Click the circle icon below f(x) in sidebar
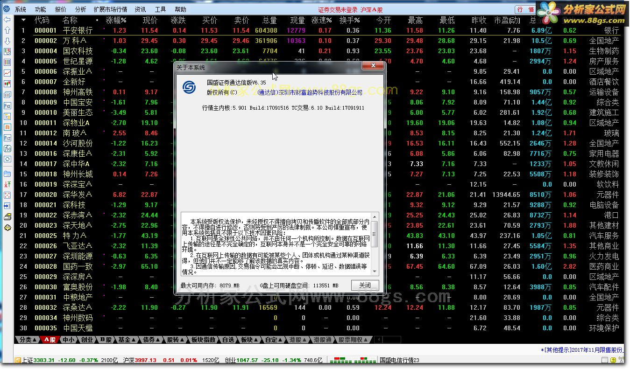Image resolution: width=630 pixels, height=369 pixels. click(x=7, y=160)
